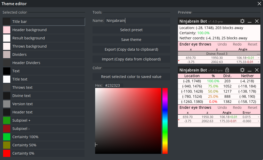Select the Subpixel + color entry
Image resolution: width=263 pixels, height=160 pixels.
[44, 120]
